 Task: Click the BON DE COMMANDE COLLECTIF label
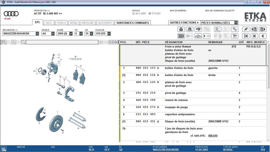[x=220, y=10]
